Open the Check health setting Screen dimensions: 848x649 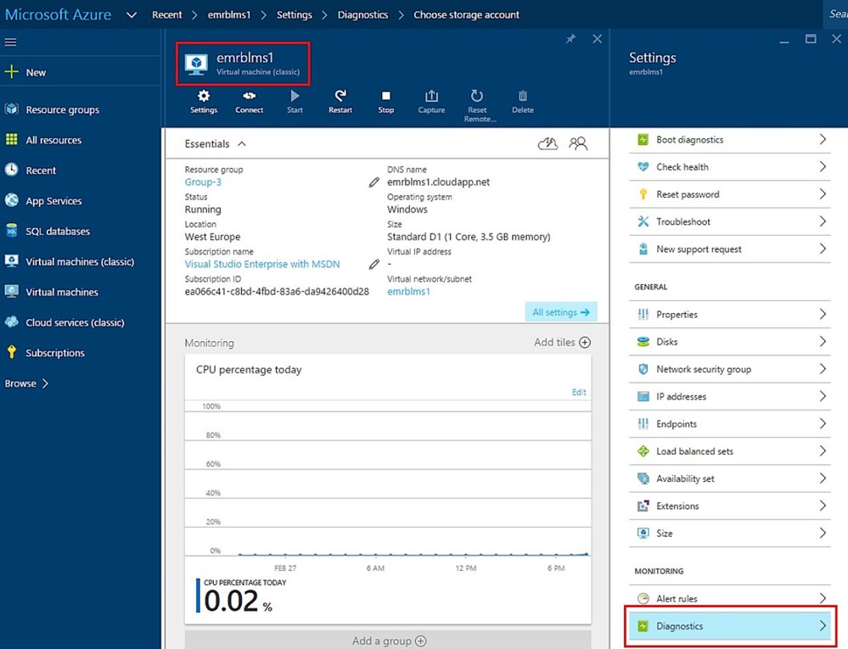(729, 167)
